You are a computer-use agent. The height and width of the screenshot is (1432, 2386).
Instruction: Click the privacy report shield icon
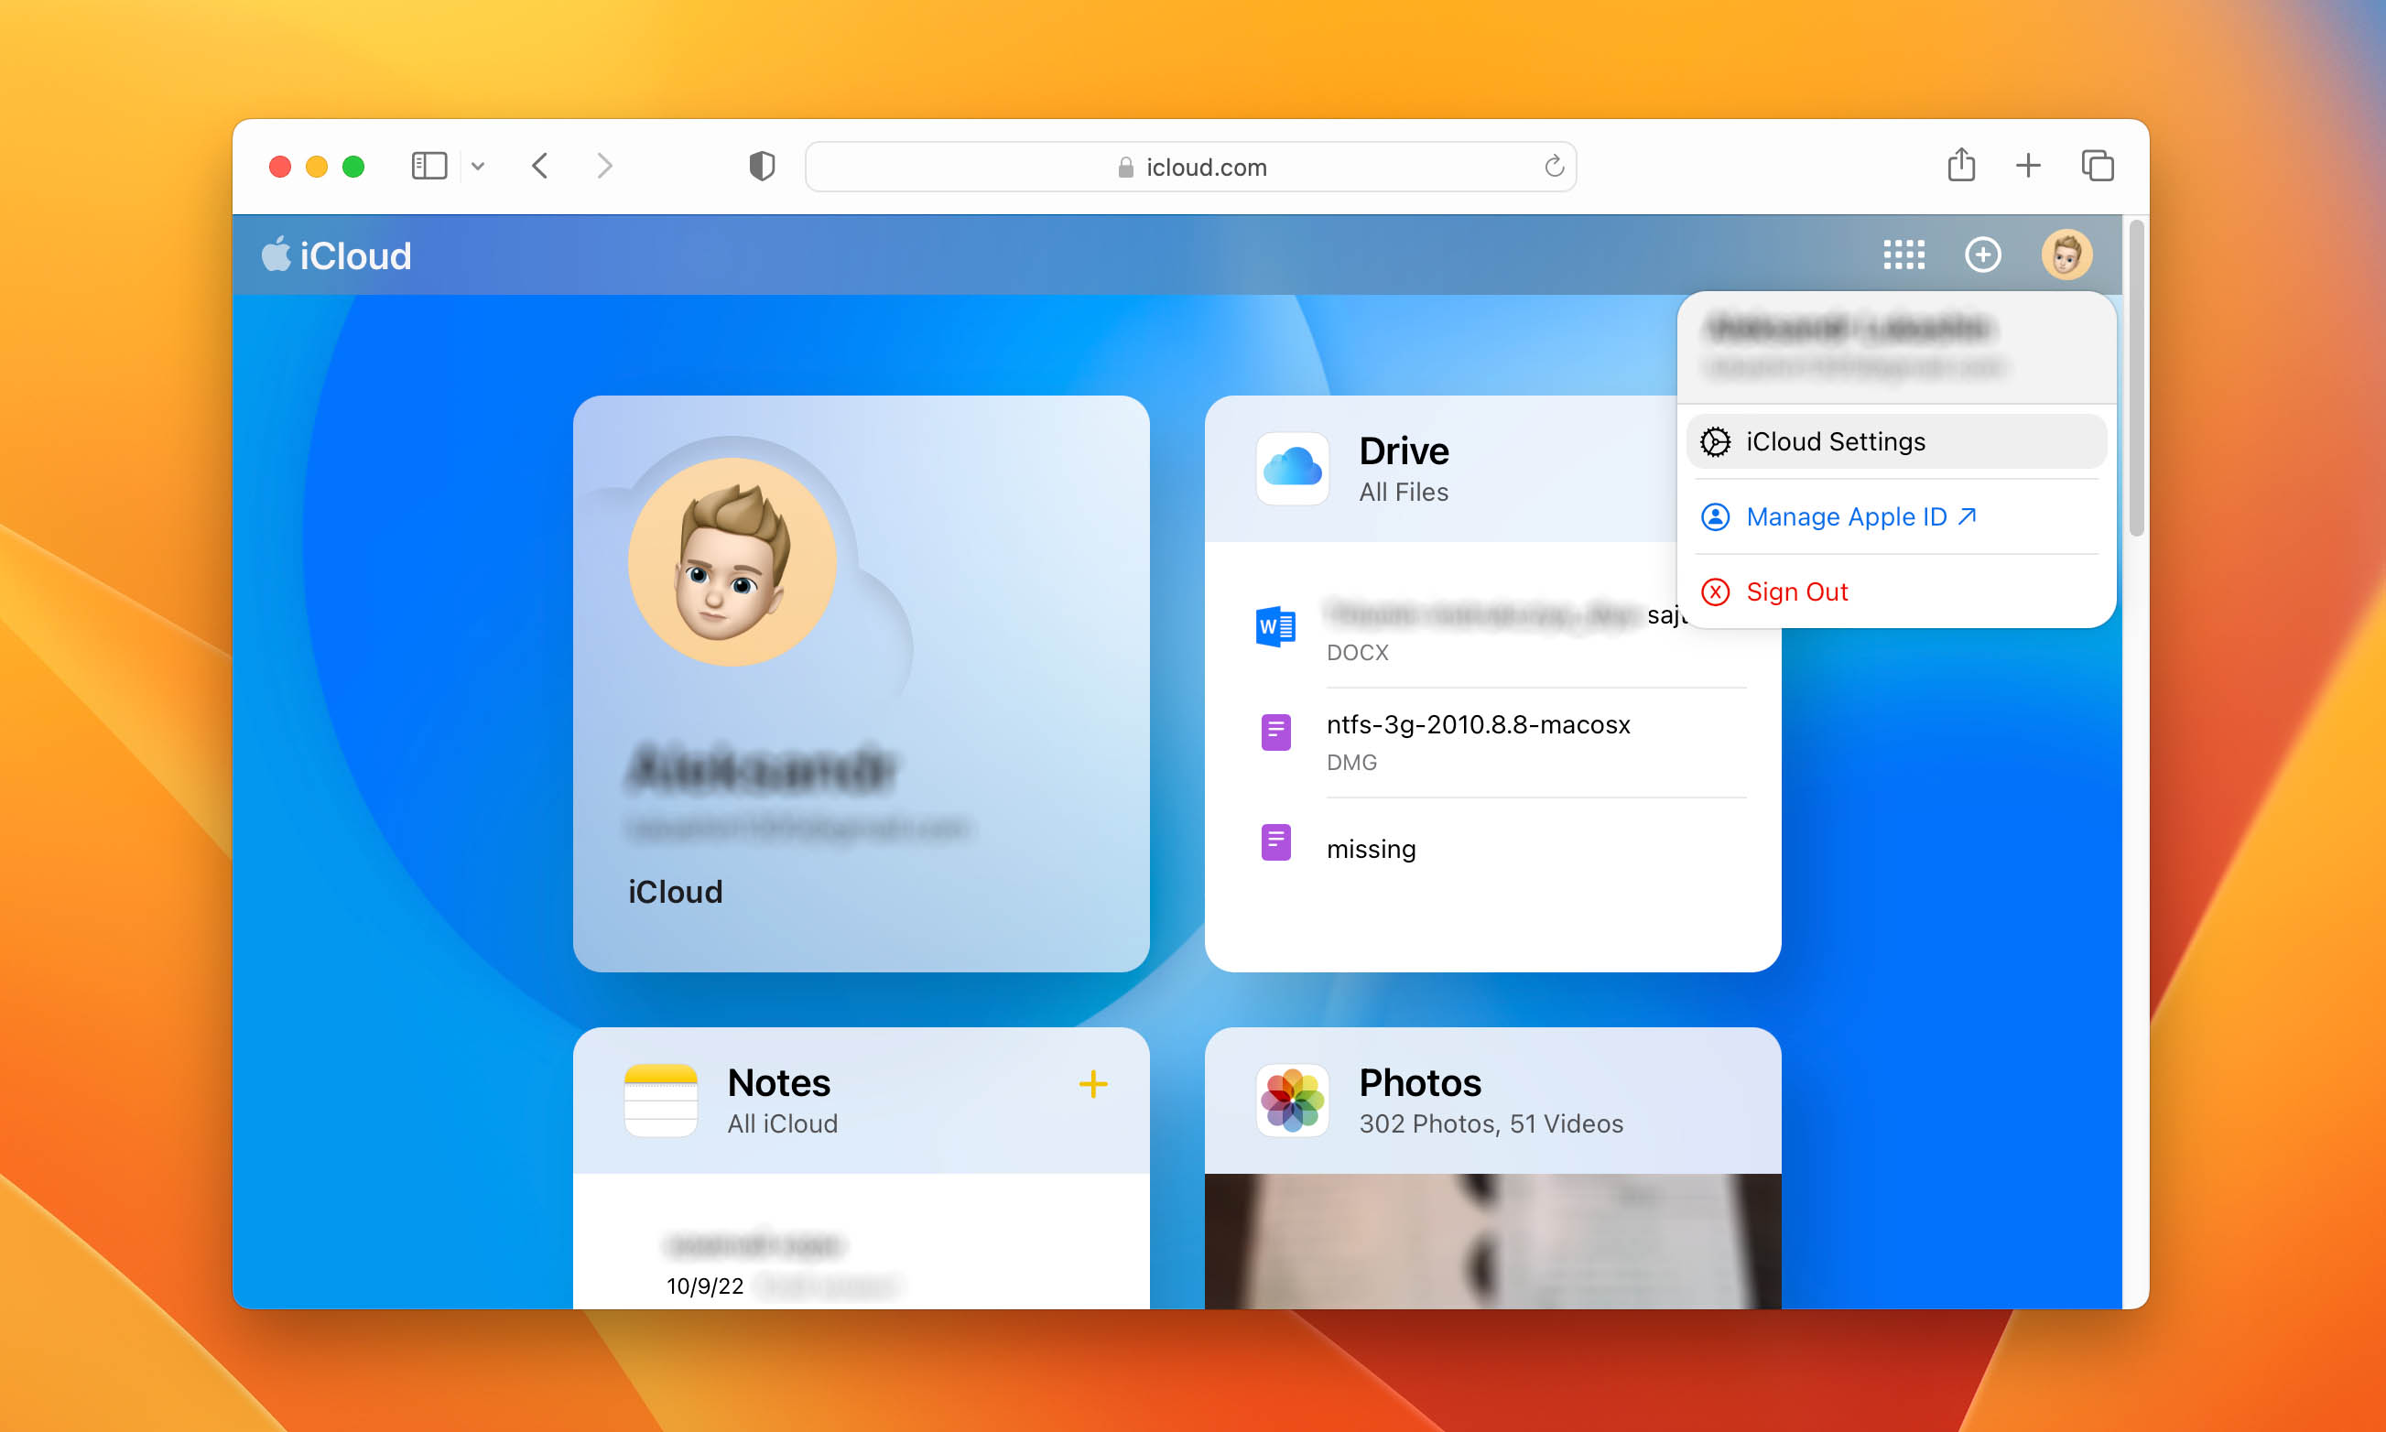pyautogui.click(x=761, y=166)
